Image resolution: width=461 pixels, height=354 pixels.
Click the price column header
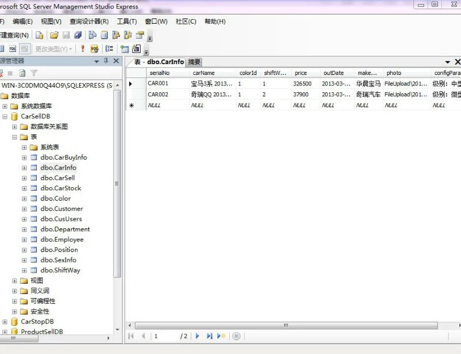[306, 73]
